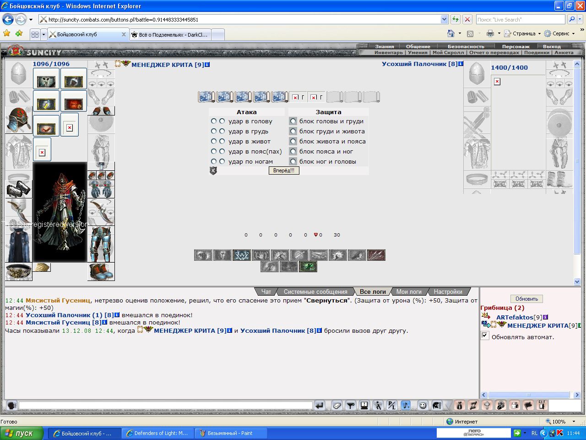Select the open hand combat technique
This screenshot has height=440, width=586.
(x=261, y=255)
